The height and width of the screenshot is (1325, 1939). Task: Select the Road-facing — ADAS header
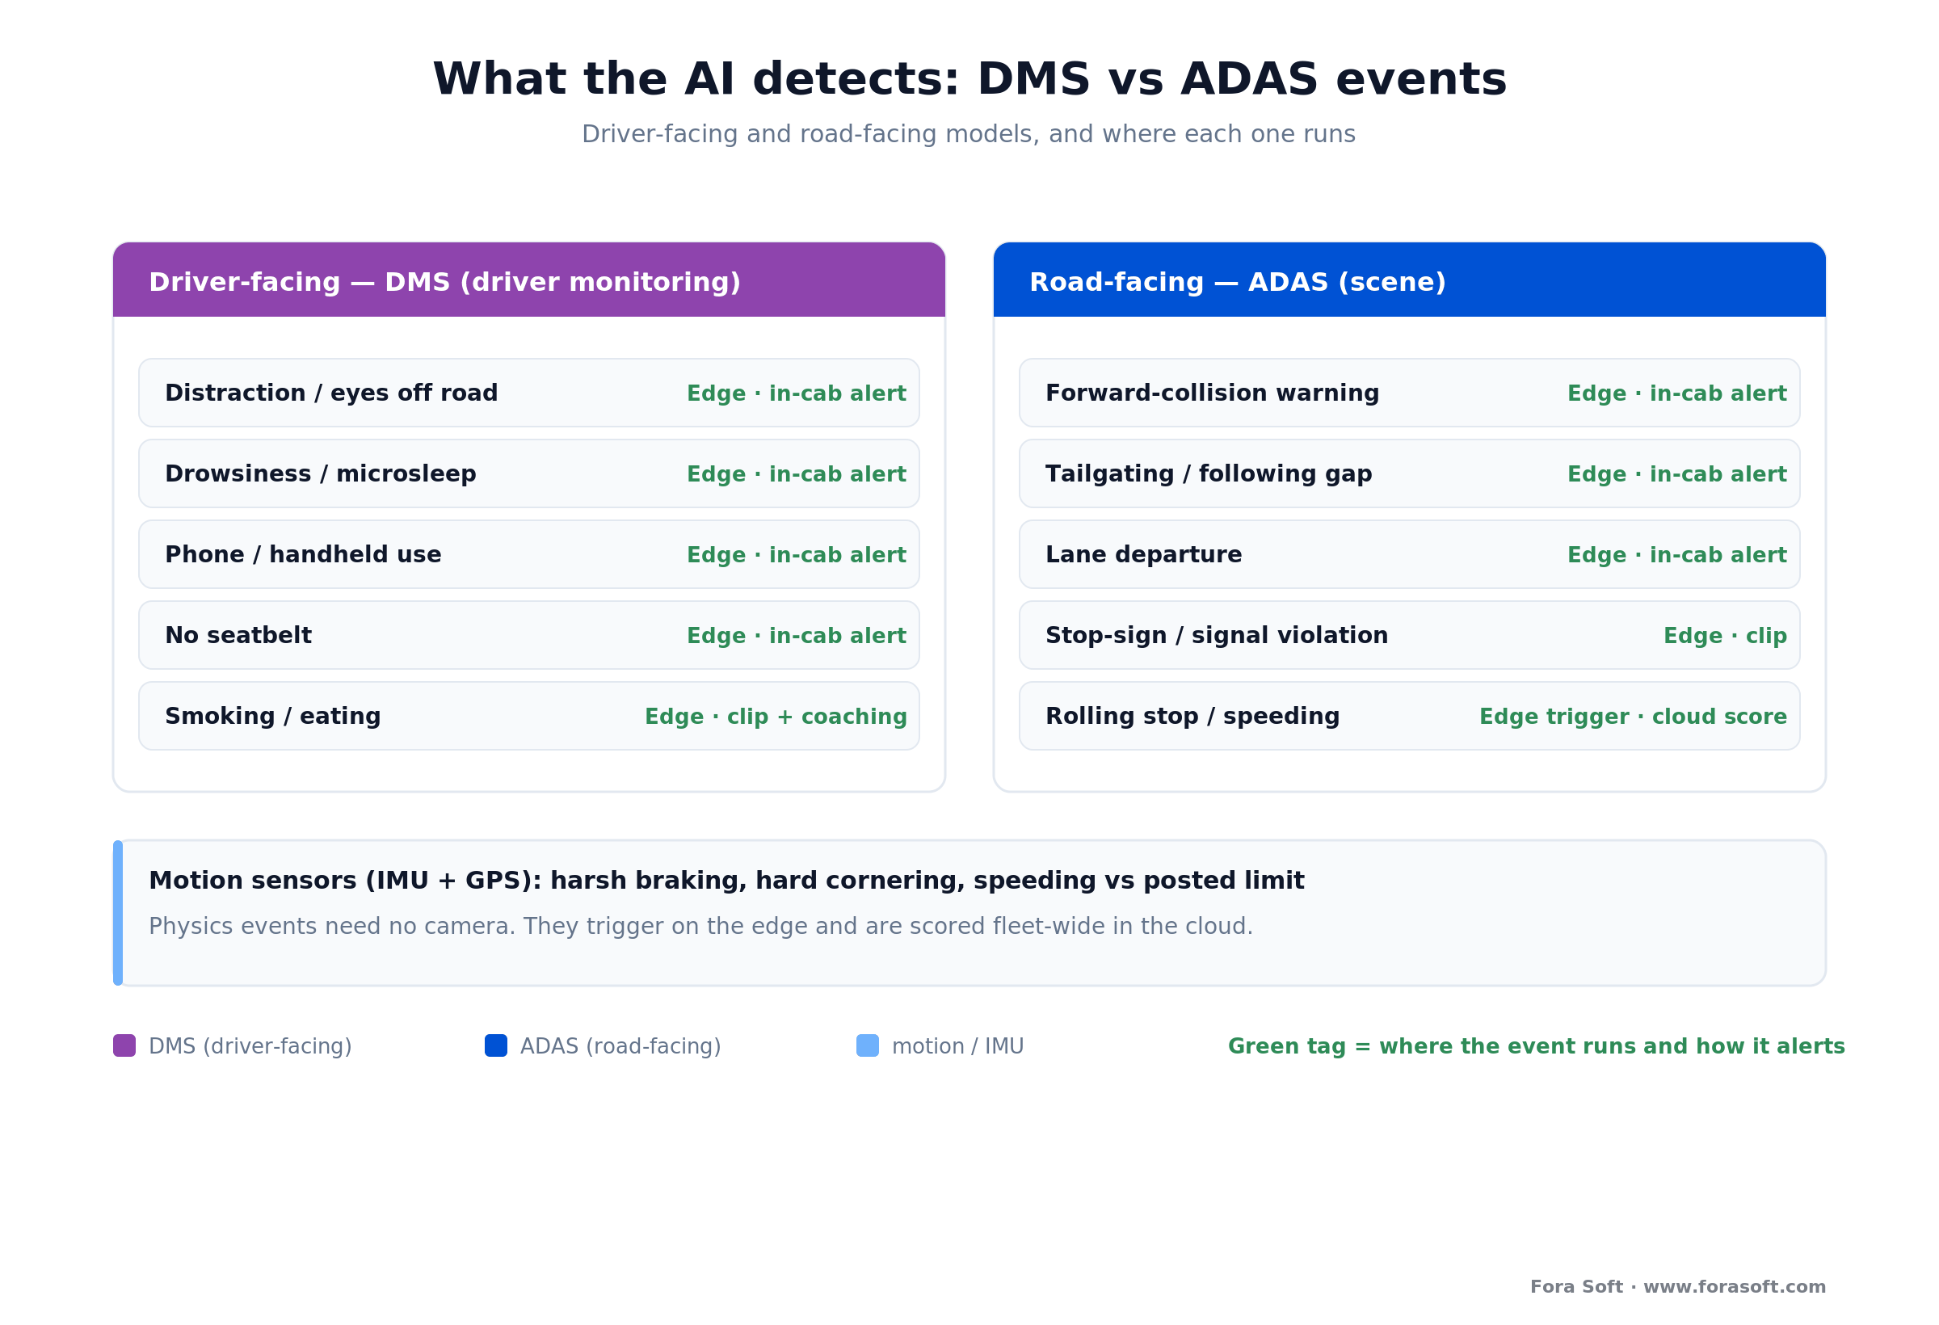[x=1410, y=280]
